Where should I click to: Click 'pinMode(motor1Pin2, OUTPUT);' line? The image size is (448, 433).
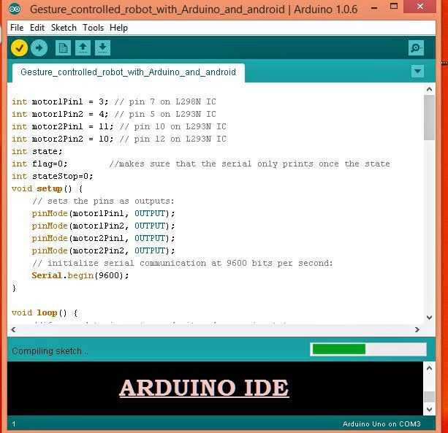[103, 226]
